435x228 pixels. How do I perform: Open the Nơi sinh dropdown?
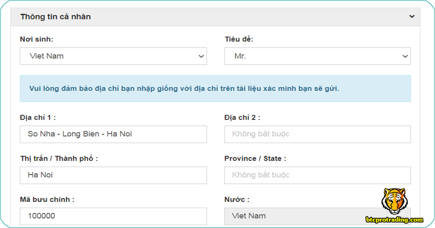(113, 56)
